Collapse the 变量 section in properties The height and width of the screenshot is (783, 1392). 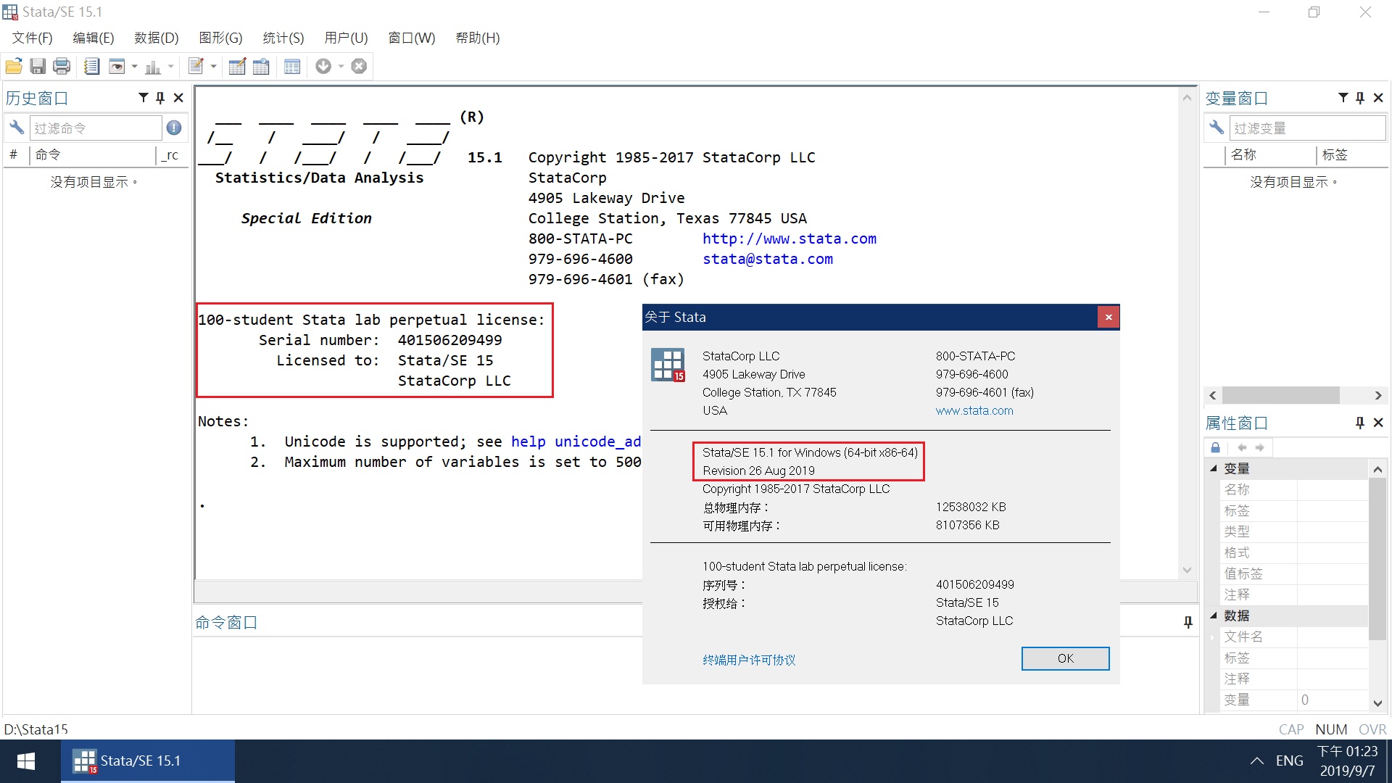1214,468
